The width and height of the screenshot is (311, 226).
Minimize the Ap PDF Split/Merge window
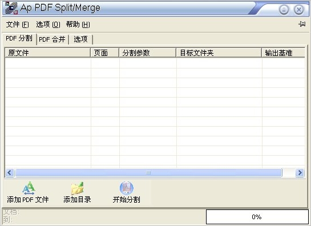[284, 10]
